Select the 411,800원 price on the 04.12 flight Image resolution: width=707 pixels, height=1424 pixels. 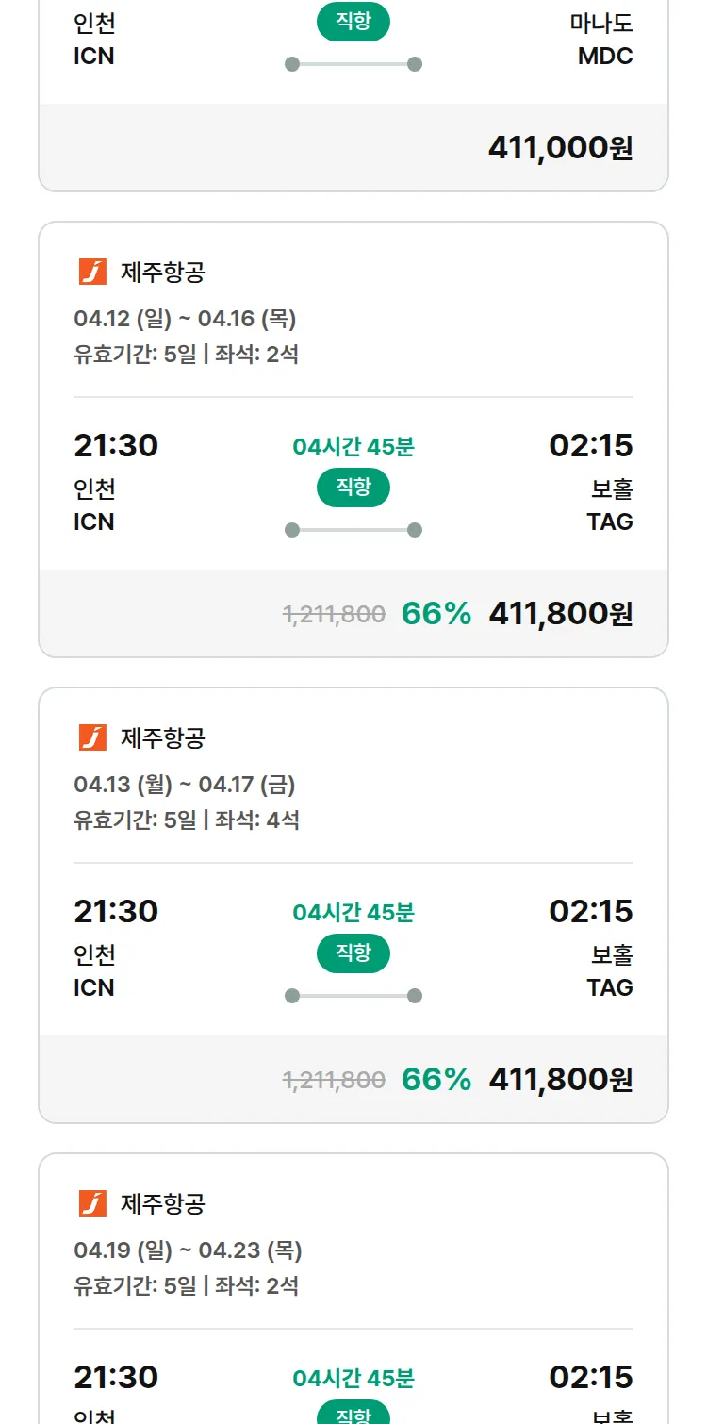tap(560, 613)
